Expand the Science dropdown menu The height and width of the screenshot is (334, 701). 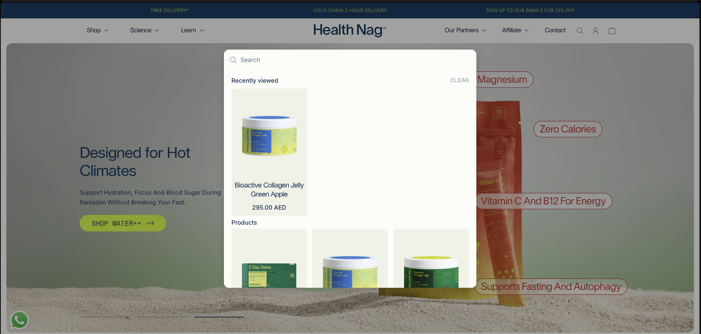(145, 30)
